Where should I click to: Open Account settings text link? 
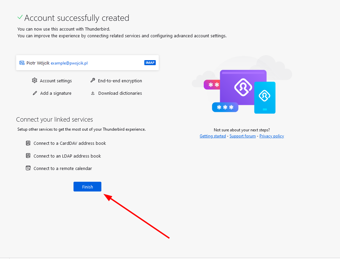(56, 81)
